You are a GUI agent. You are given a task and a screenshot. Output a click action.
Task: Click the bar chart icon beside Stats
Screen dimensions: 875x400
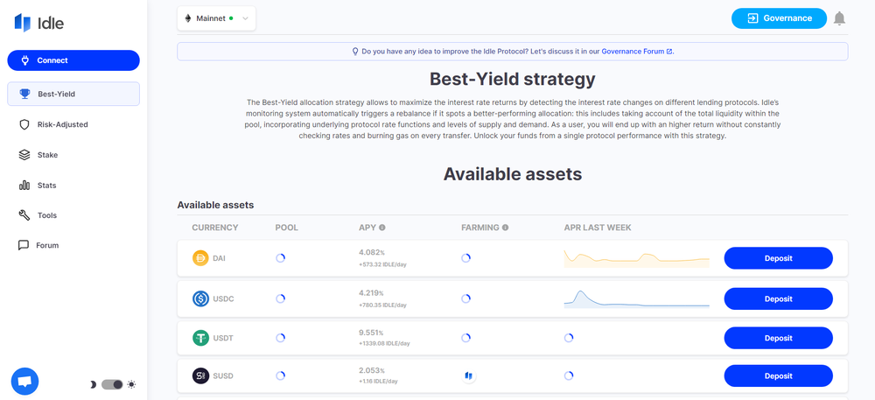24,186
